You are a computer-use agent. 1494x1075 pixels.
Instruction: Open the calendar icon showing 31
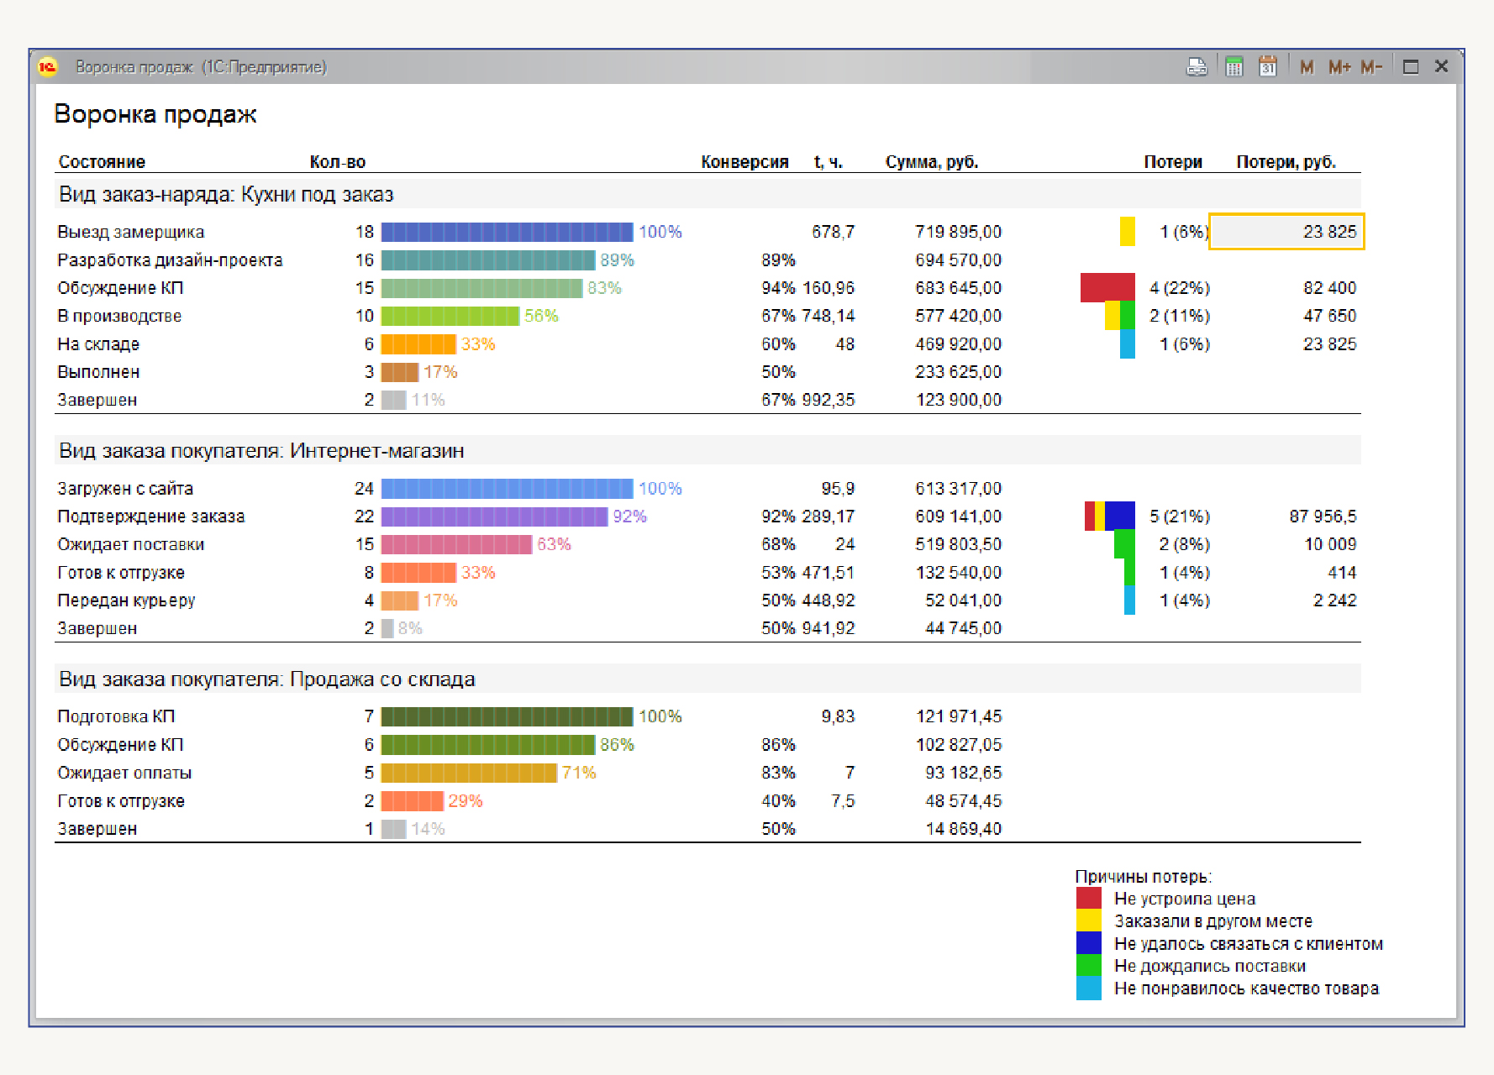1267,67
